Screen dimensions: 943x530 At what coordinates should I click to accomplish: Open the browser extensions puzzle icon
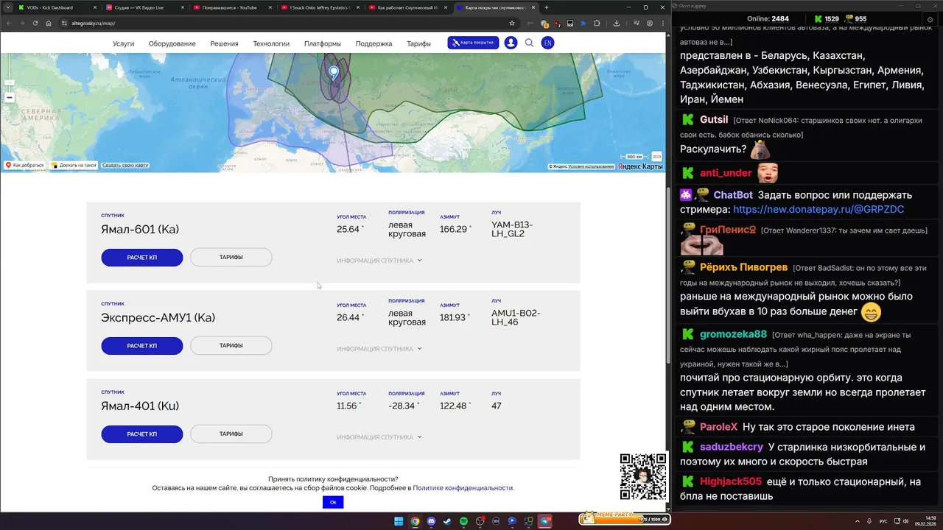point(597,23)
